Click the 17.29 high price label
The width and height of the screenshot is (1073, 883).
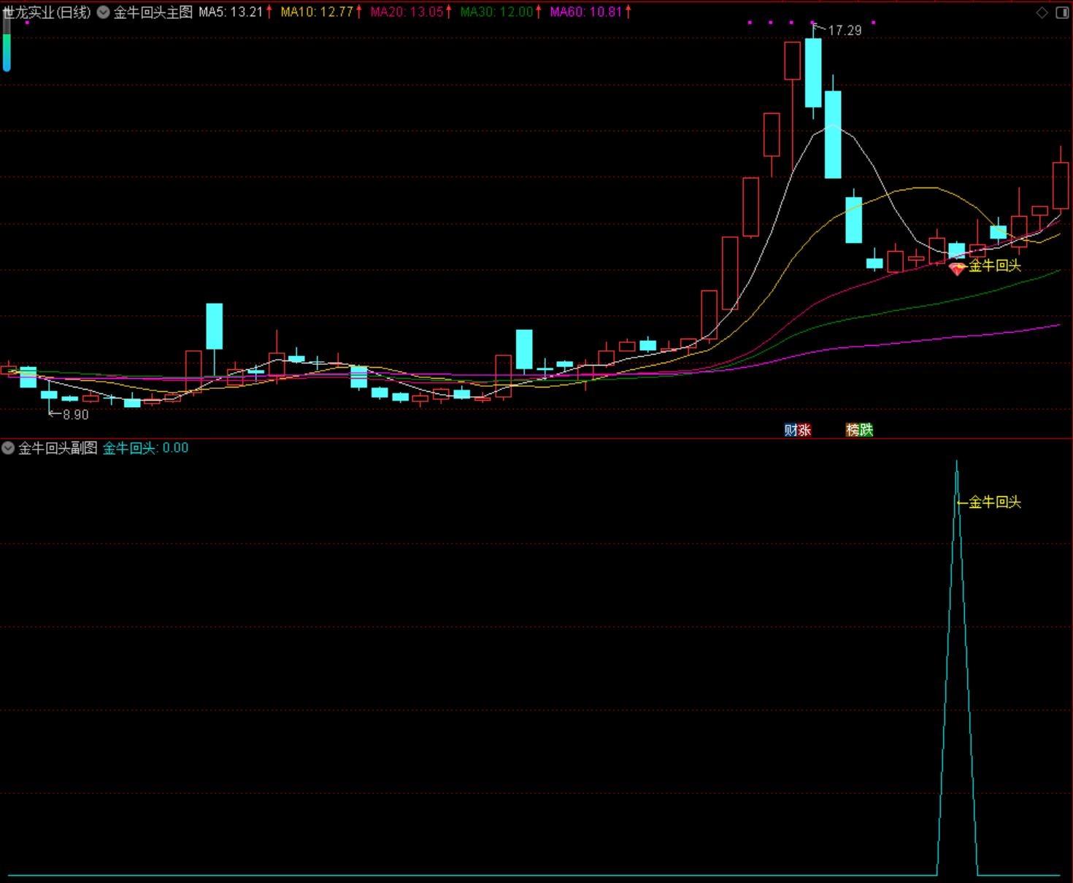click(x=845, y=31)
